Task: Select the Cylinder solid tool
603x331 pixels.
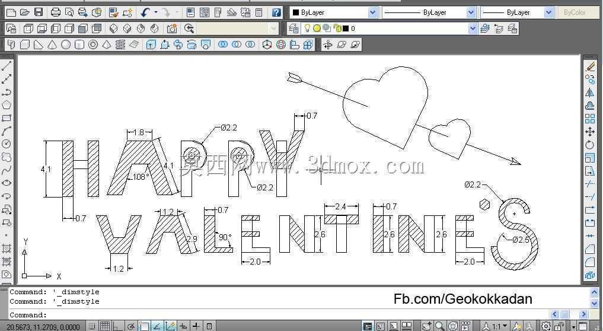Action: pos(79,44)
